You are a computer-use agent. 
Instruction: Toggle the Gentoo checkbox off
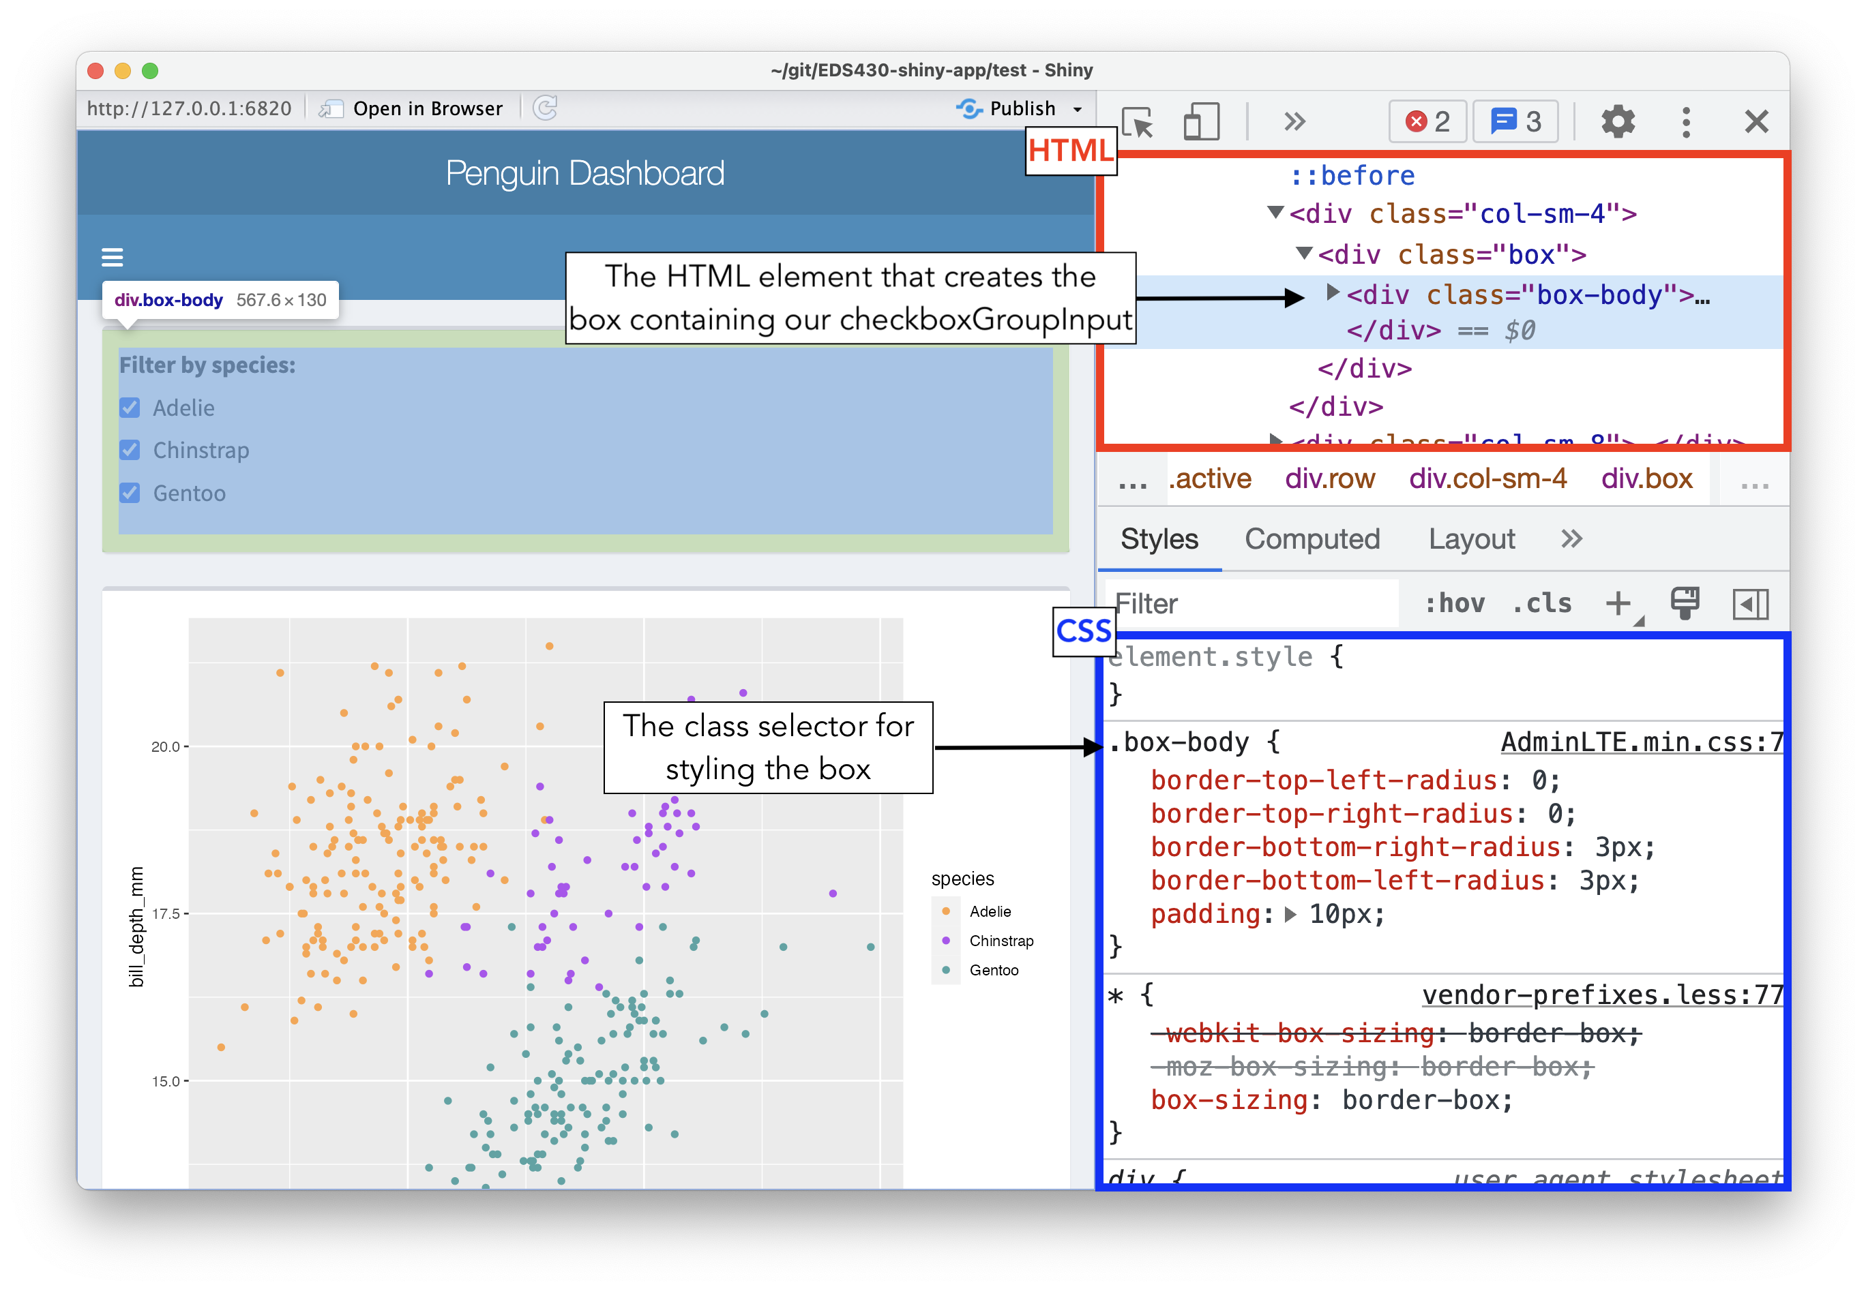tap(130, 493)
